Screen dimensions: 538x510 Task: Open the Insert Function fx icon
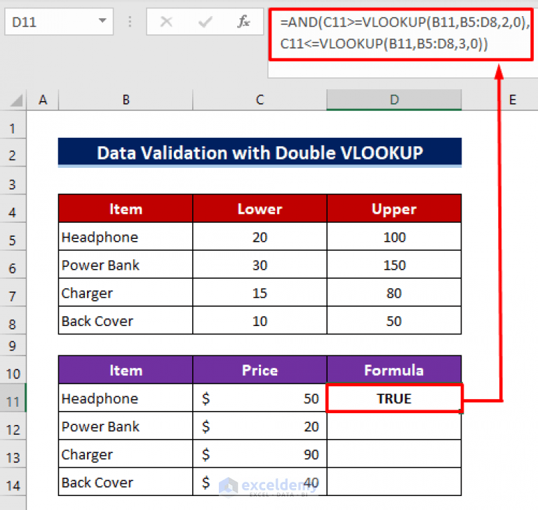pyautogui.click(x=243, y=22)
